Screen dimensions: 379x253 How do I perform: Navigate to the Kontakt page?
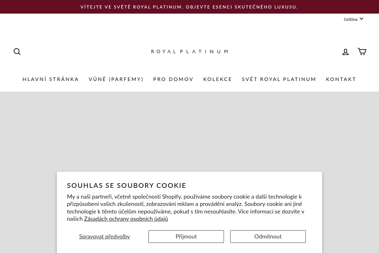[341, 79]
